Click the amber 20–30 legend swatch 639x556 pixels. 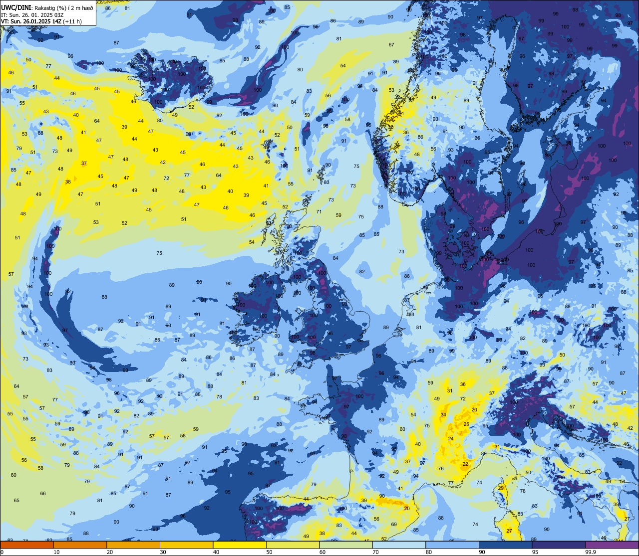click(133, 545)
